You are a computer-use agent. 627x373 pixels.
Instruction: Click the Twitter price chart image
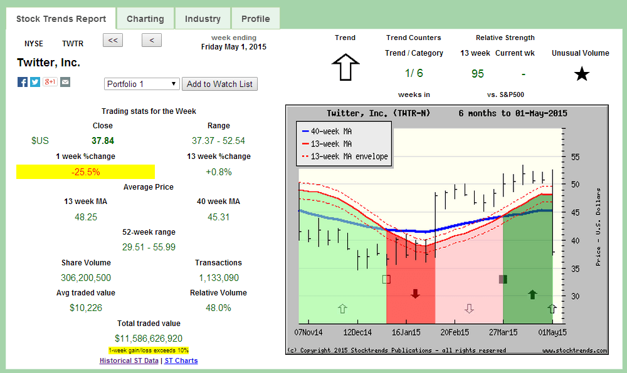click(447, 230)
